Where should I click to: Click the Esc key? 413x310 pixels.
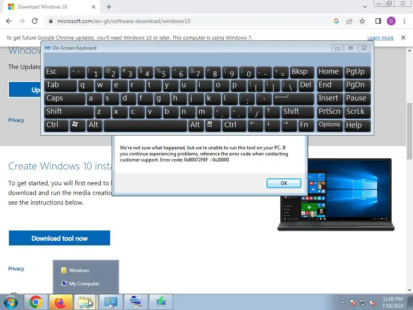point(56,73)
